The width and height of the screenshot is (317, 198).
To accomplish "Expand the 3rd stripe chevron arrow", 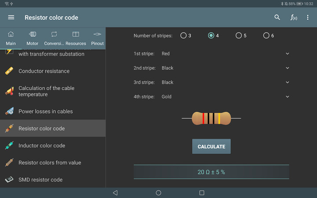I will click(x=287, y=82).
